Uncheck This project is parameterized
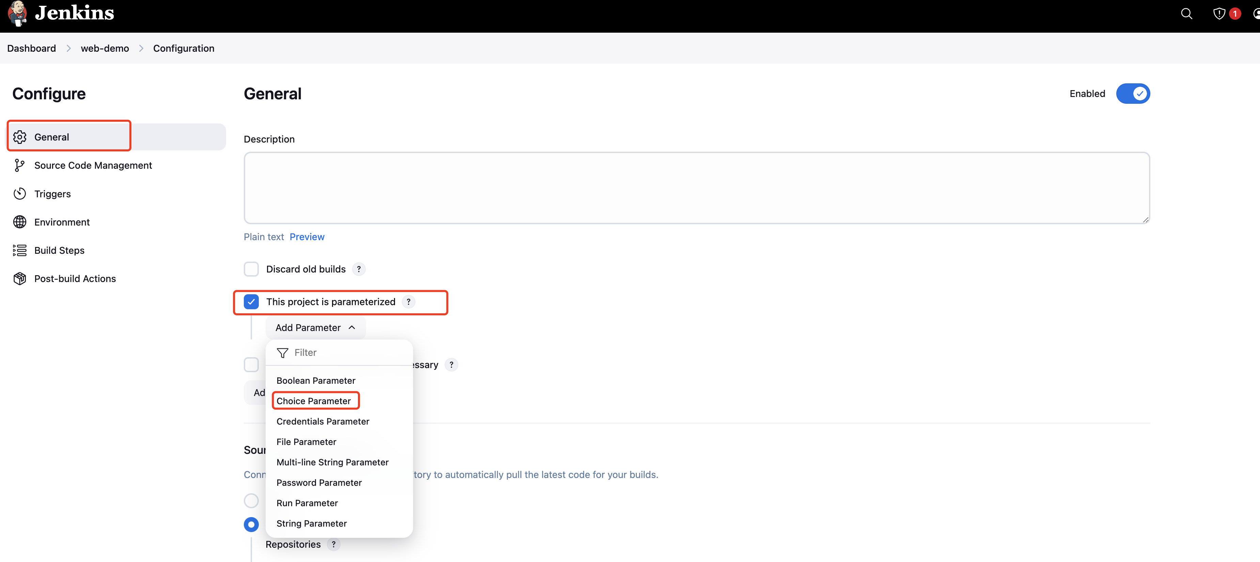 click(251, 302)
